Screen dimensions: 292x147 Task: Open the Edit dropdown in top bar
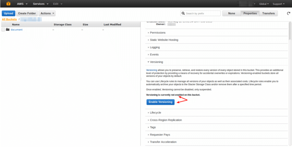tap(57, 4)
